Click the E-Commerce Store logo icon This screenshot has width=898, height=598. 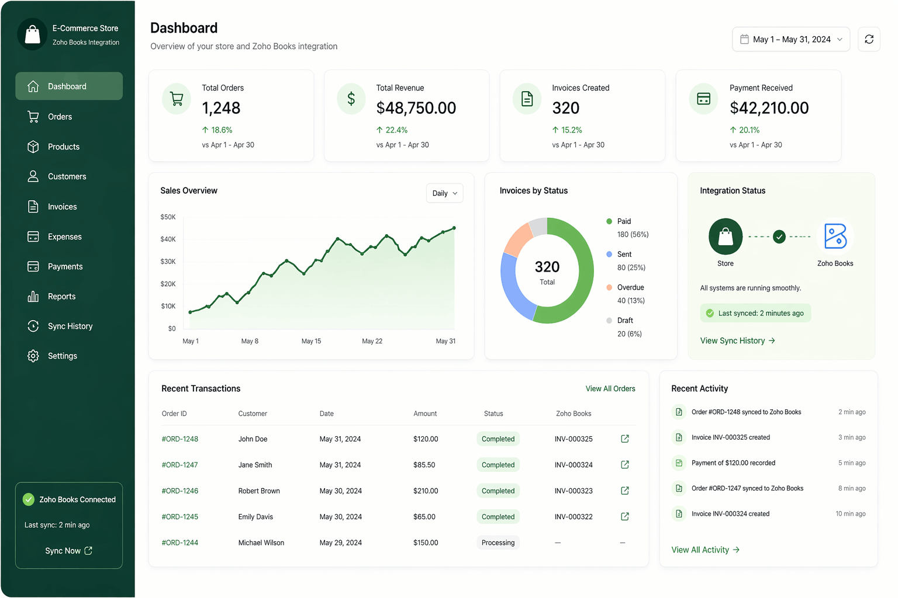(33, 34)
